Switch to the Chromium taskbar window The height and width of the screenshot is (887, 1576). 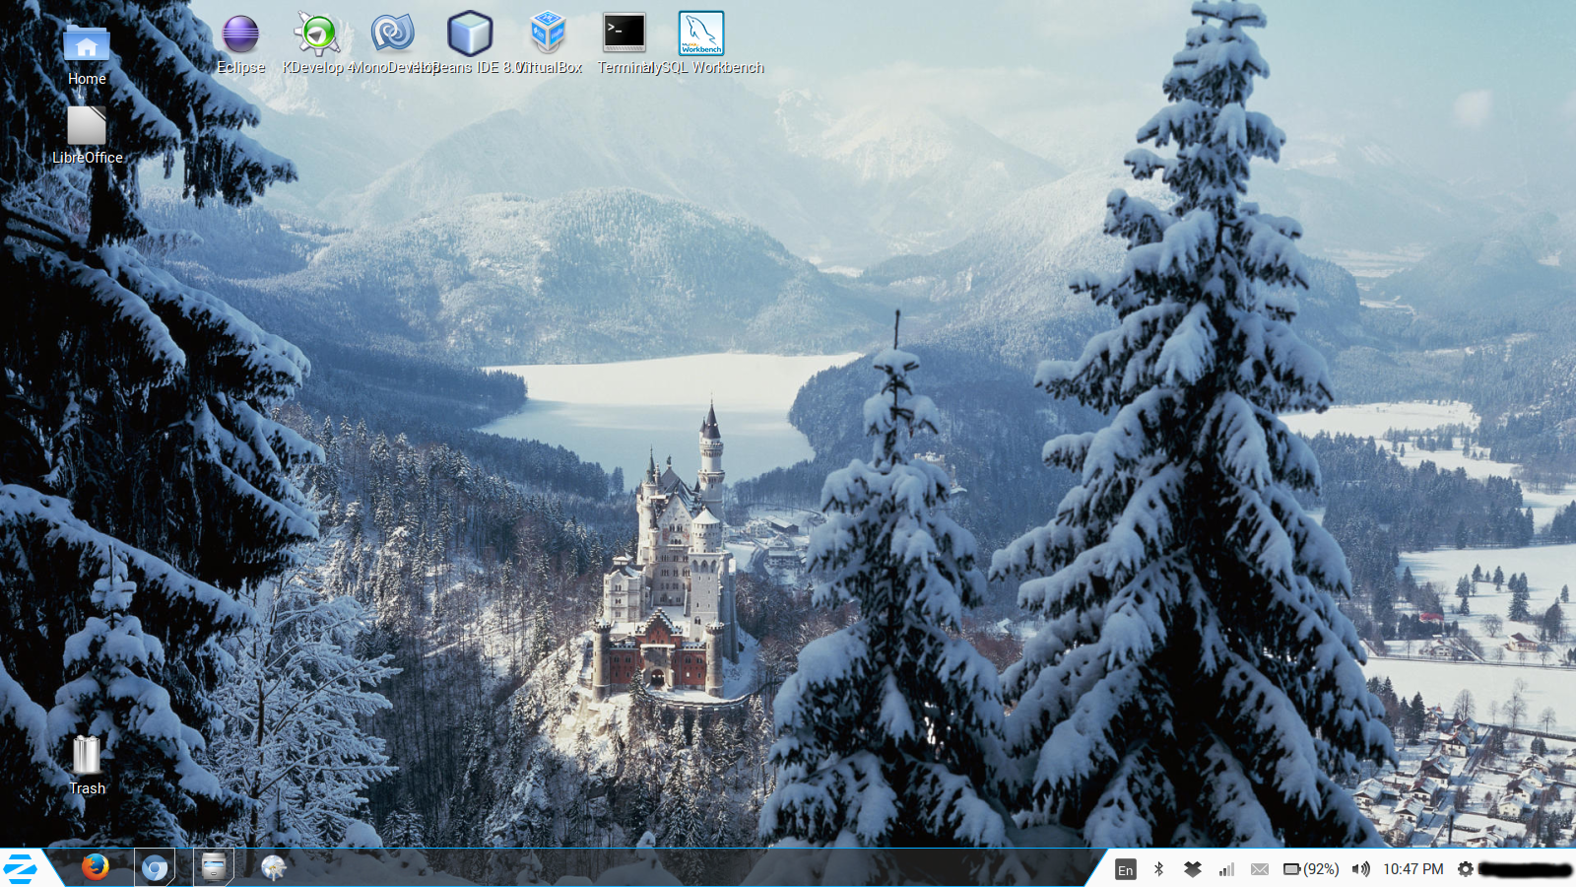point(155,867)
